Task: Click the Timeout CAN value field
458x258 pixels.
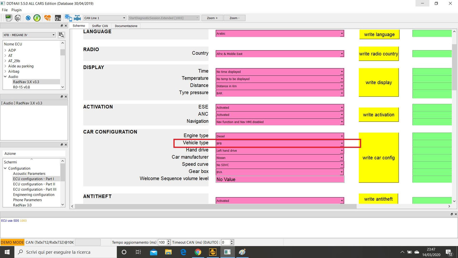Action: tap(225, 242)
